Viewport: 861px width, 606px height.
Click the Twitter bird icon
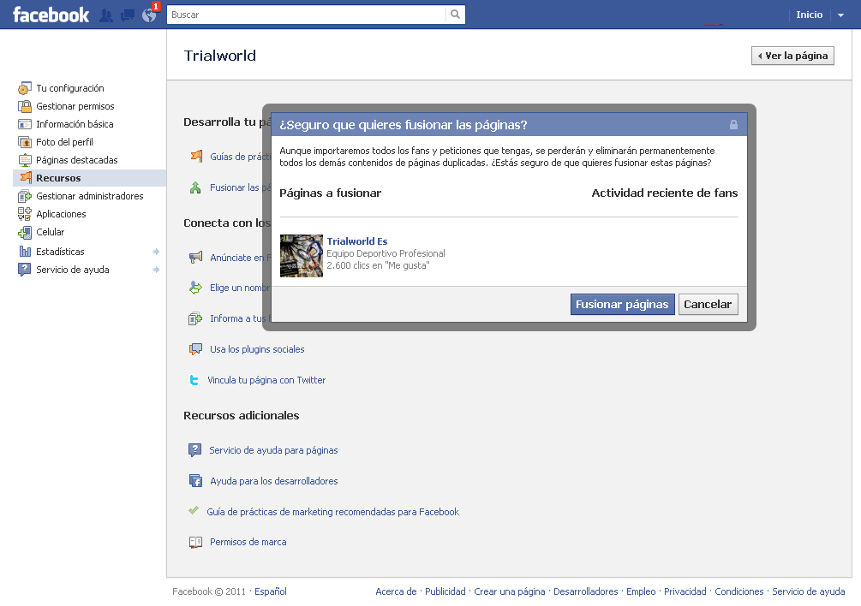pyautogui.click(x=194, y=380)
